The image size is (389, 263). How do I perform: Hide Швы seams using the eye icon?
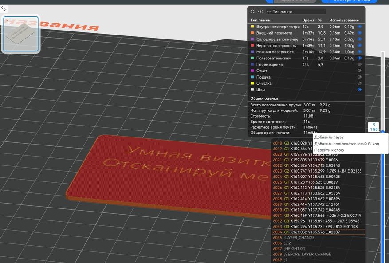pyautogui.click(x=360, y=90)
